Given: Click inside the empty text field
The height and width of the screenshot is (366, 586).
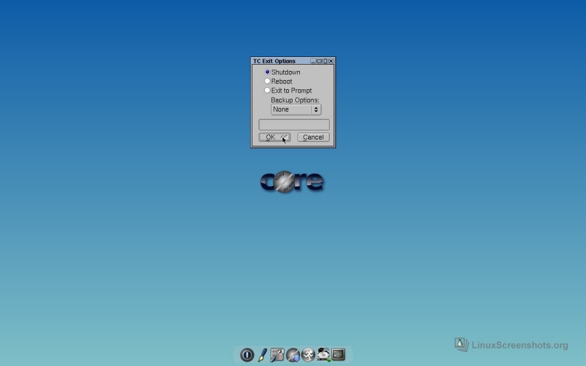Looking at the screenshot, I should (x=293, y=124).
